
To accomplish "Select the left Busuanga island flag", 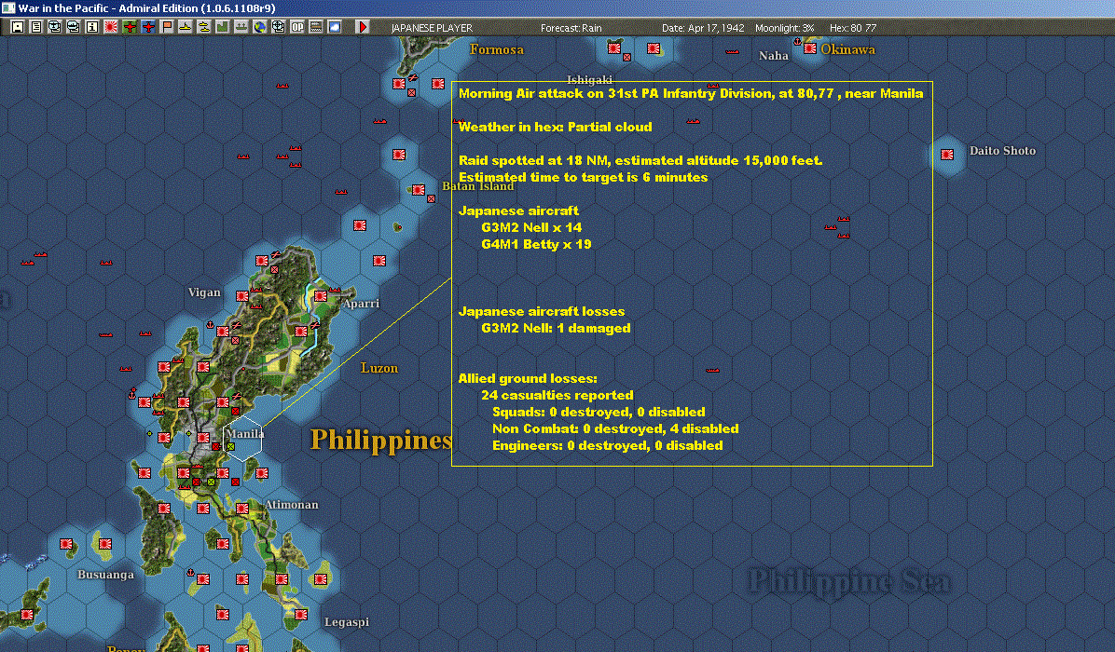I will [x=66, y=543].
